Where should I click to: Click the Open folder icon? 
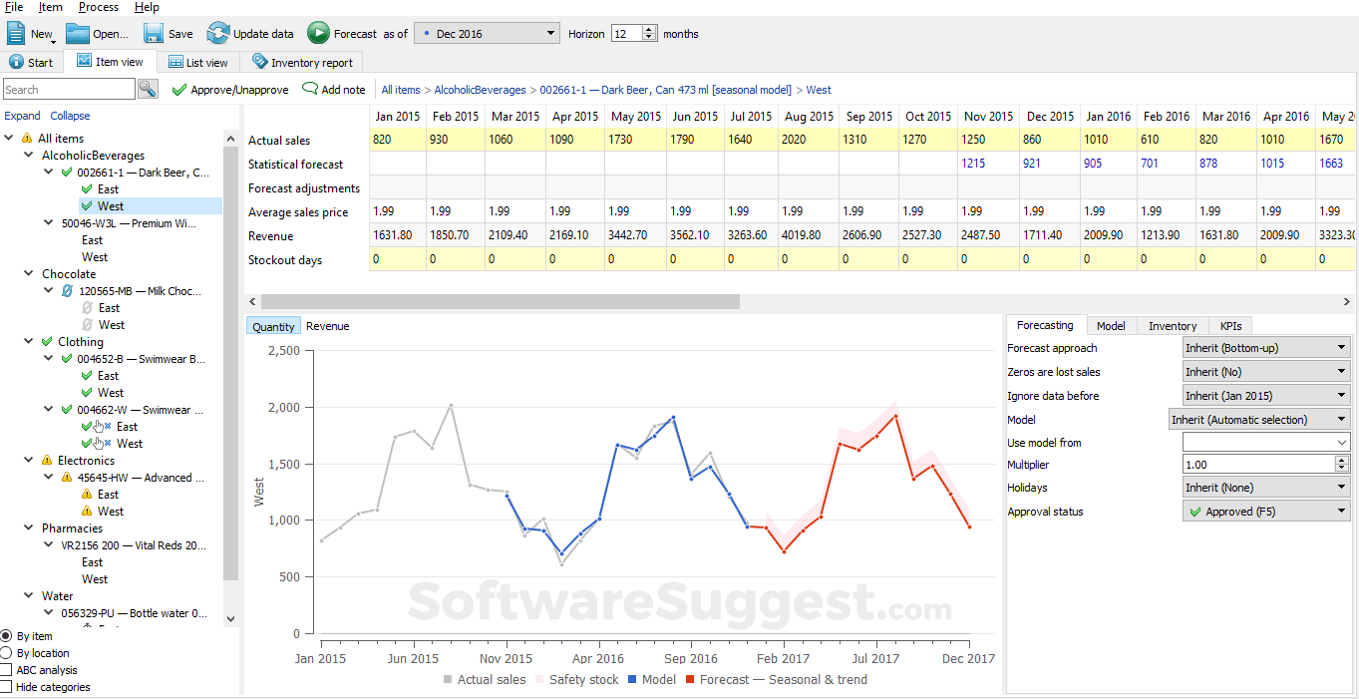point(78,33)
